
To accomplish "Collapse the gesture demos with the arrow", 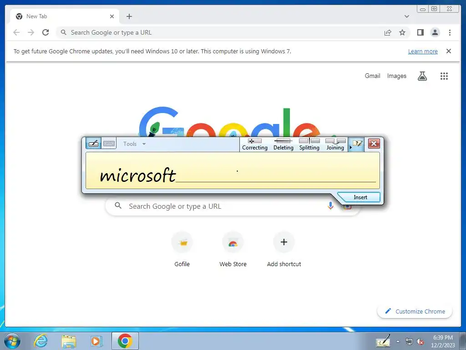I will (x=351, y=147).
